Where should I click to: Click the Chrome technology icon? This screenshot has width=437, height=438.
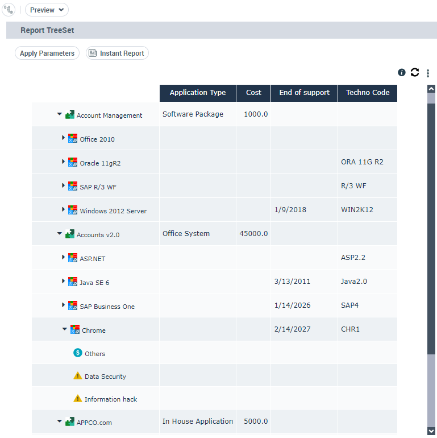pos(74,329)
